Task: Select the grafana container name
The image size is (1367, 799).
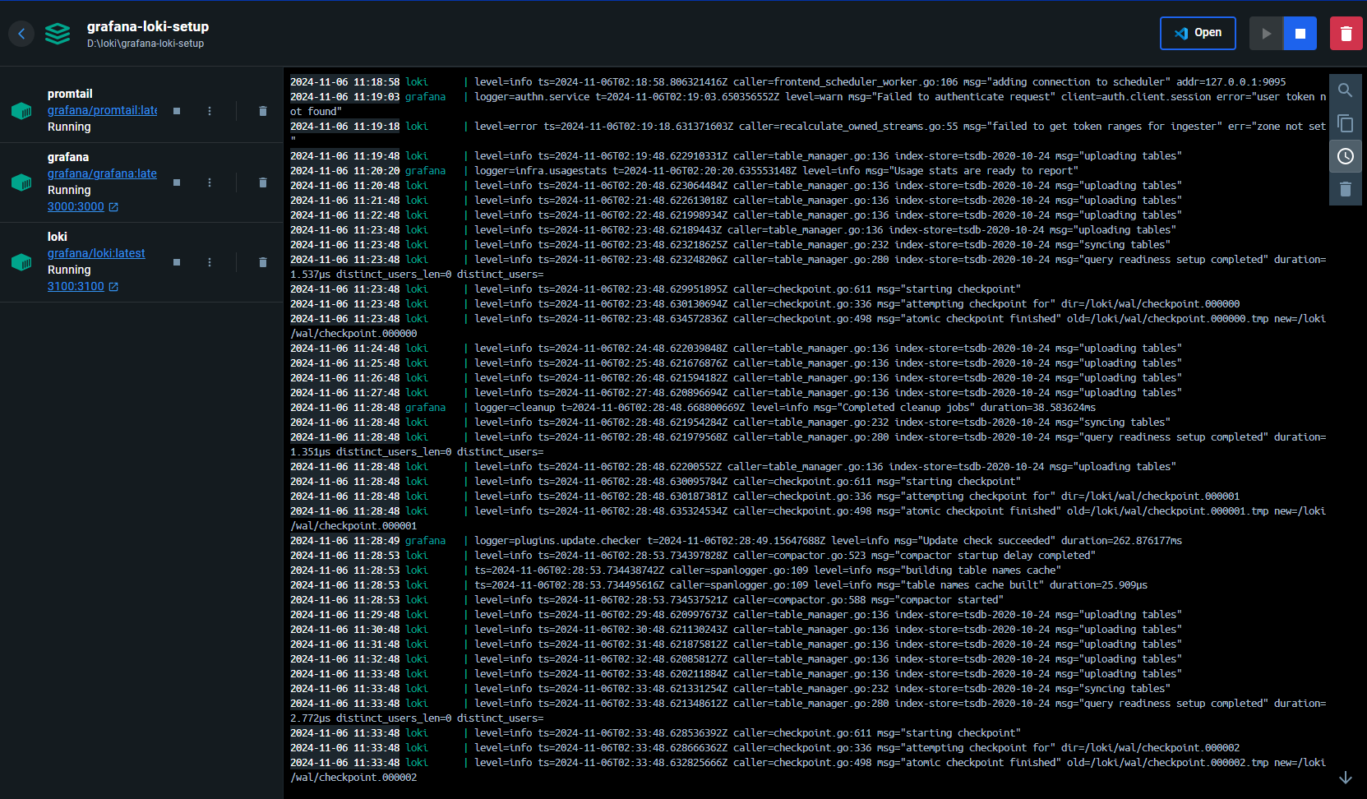Action: coord(68,157)
